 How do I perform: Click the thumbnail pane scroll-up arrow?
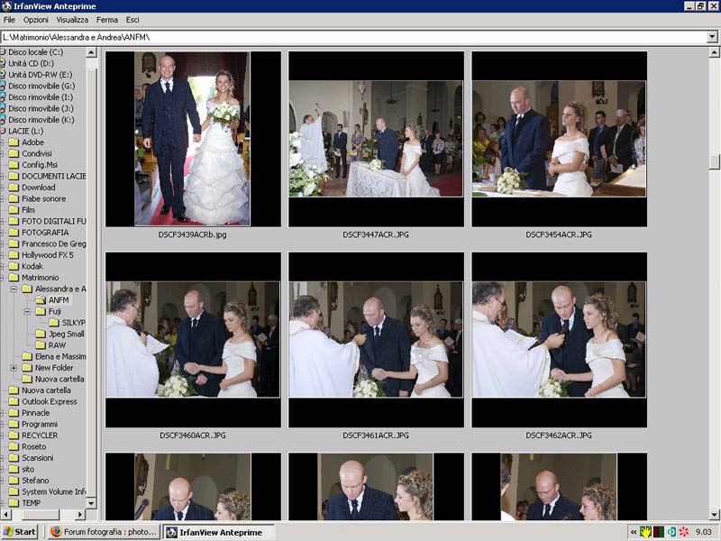pyautogui.click(x=714, y=52)
